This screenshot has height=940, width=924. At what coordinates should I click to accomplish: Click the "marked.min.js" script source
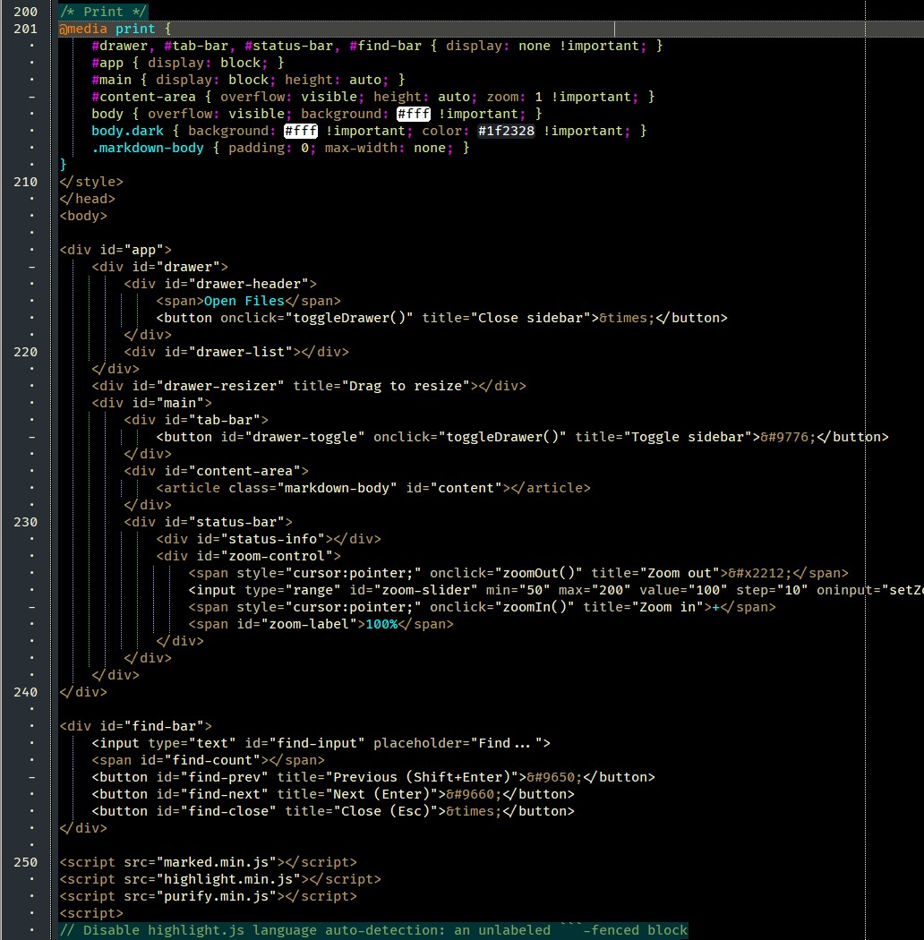(216, 862)
